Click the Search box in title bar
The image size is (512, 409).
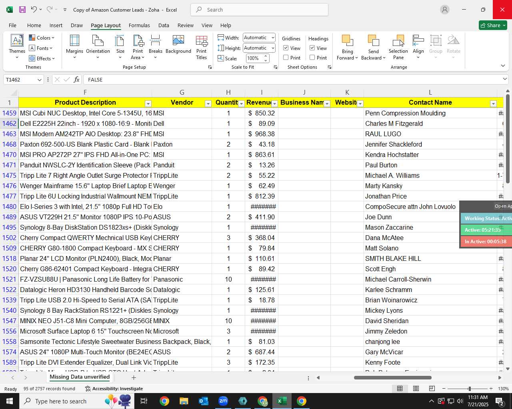pyautogui.click(x=259, y=10)
